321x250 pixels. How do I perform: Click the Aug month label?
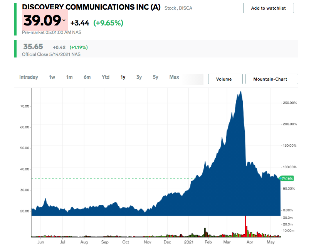click(x=84, y=242)
